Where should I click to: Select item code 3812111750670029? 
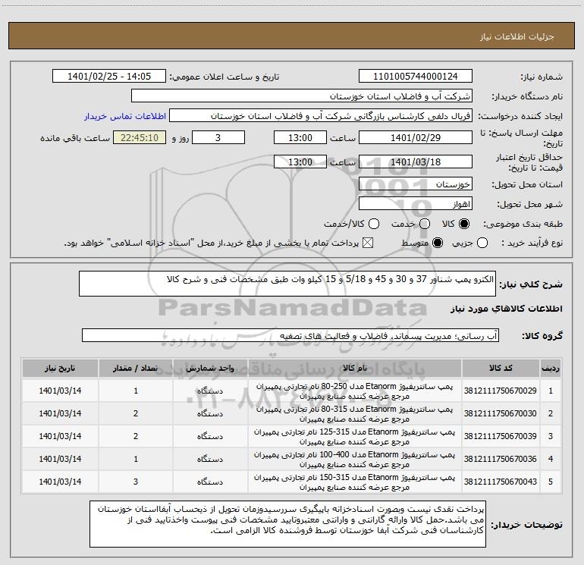coord(501,391)
